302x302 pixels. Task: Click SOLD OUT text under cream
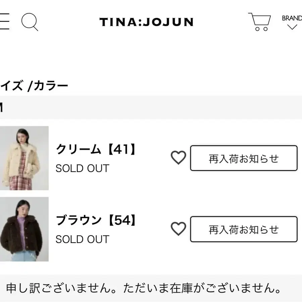click(83, 168)
